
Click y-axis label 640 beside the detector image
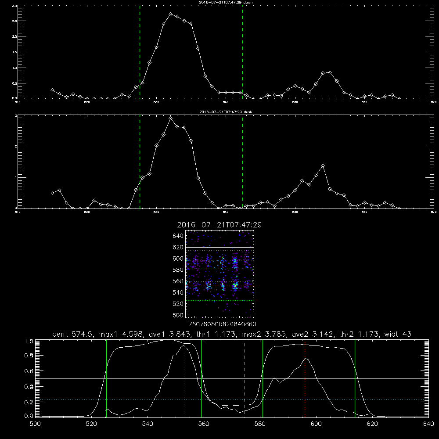pos(178,236)
